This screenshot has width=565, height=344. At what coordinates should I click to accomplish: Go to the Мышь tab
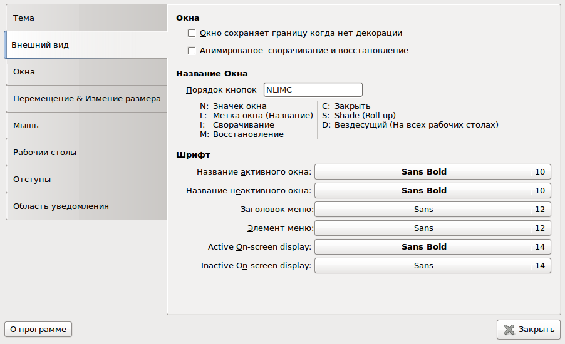click(x=86, y=126)
